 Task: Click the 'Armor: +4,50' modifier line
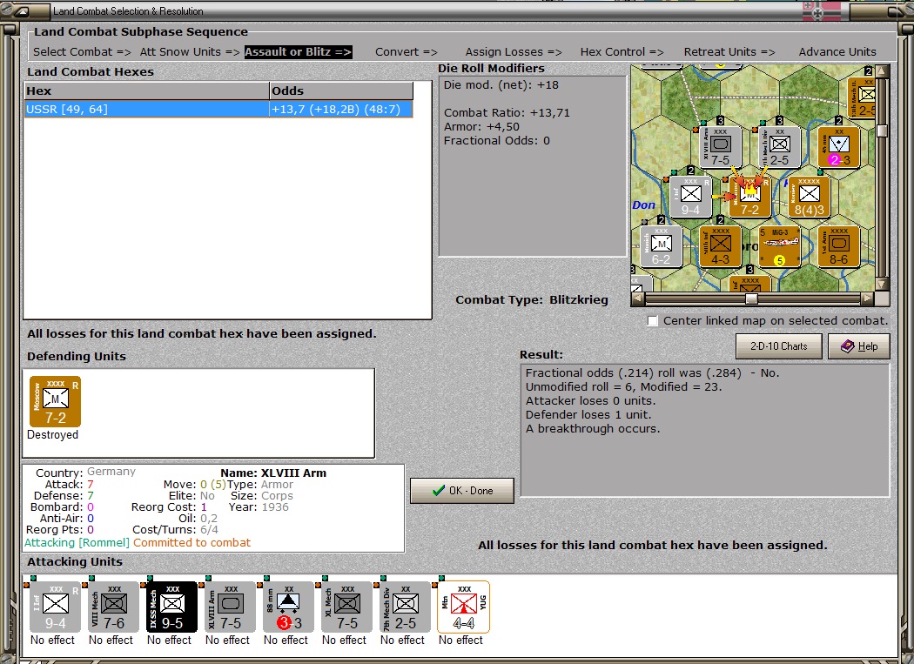point(481,127)
